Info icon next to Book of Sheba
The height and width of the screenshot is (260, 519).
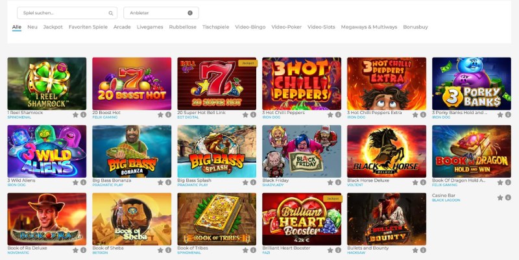pos(169,250)
